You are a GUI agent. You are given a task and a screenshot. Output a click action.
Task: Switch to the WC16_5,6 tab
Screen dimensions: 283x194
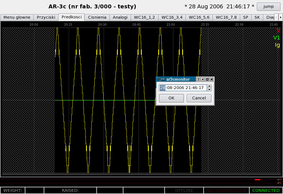coord(199,17)
